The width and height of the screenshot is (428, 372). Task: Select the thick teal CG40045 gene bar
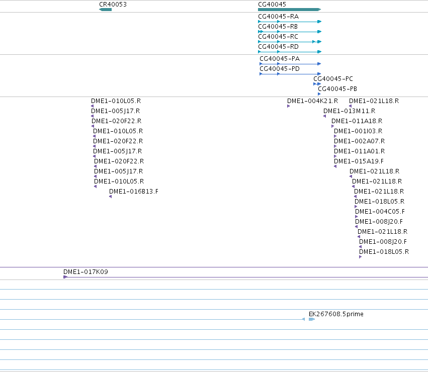[x=289, y=10]
